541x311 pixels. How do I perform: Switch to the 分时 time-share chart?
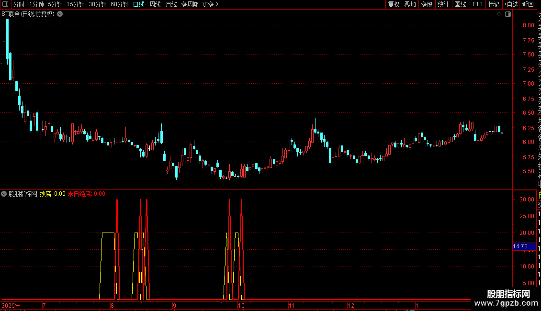[19, 4]
